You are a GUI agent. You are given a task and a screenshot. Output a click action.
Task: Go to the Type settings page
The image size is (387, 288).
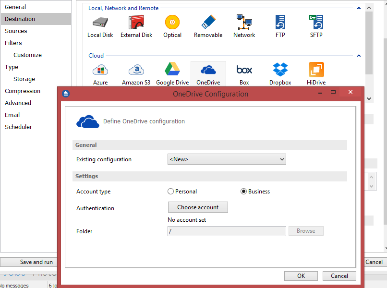pyautogui.click(x=12, y=67)
